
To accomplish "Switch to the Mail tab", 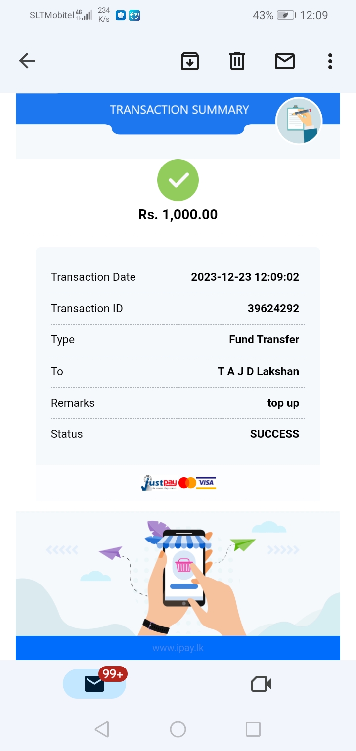I will tap(94, 684).
